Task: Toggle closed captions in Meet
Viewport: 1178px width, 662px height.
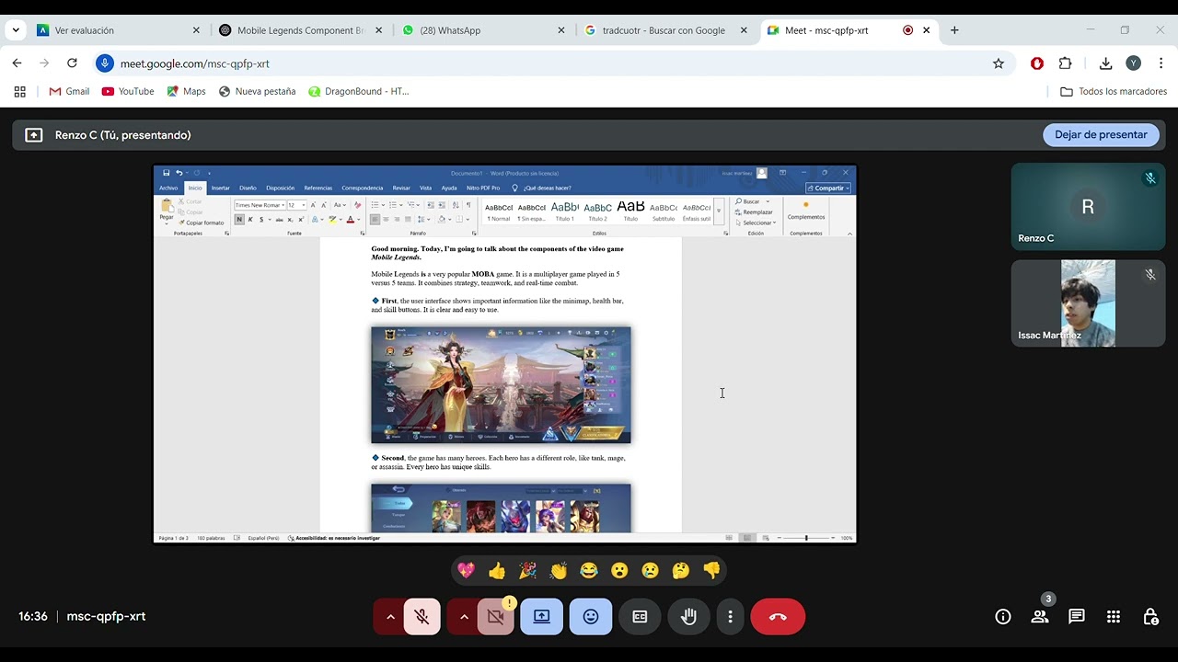Action: pyautogui.click(x=640, y=617)
